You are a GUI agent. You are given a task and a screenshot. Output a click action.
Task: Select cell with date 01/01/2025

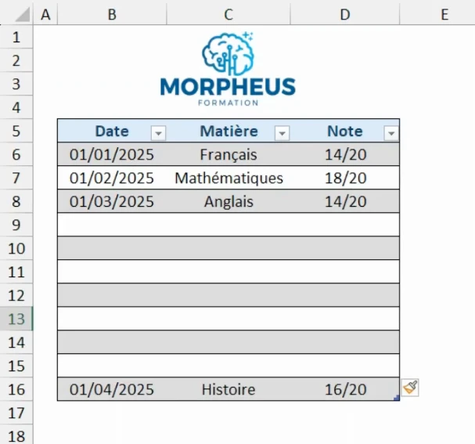click(112, 154)
